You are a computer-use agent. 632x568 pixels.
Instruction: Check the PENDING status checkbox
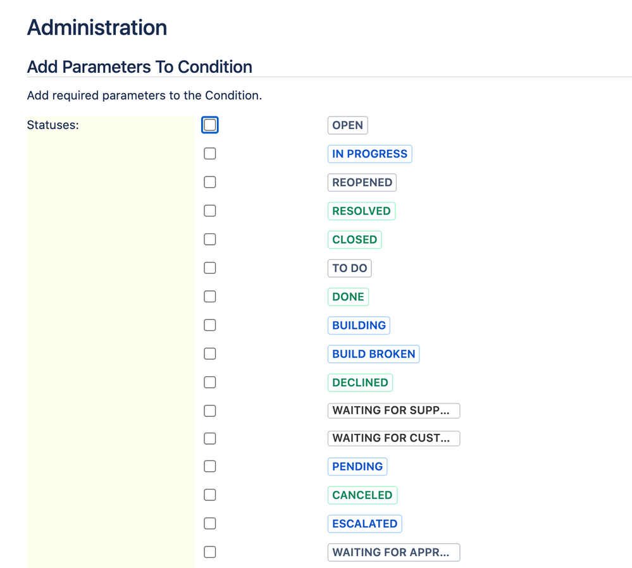[209, 466]
